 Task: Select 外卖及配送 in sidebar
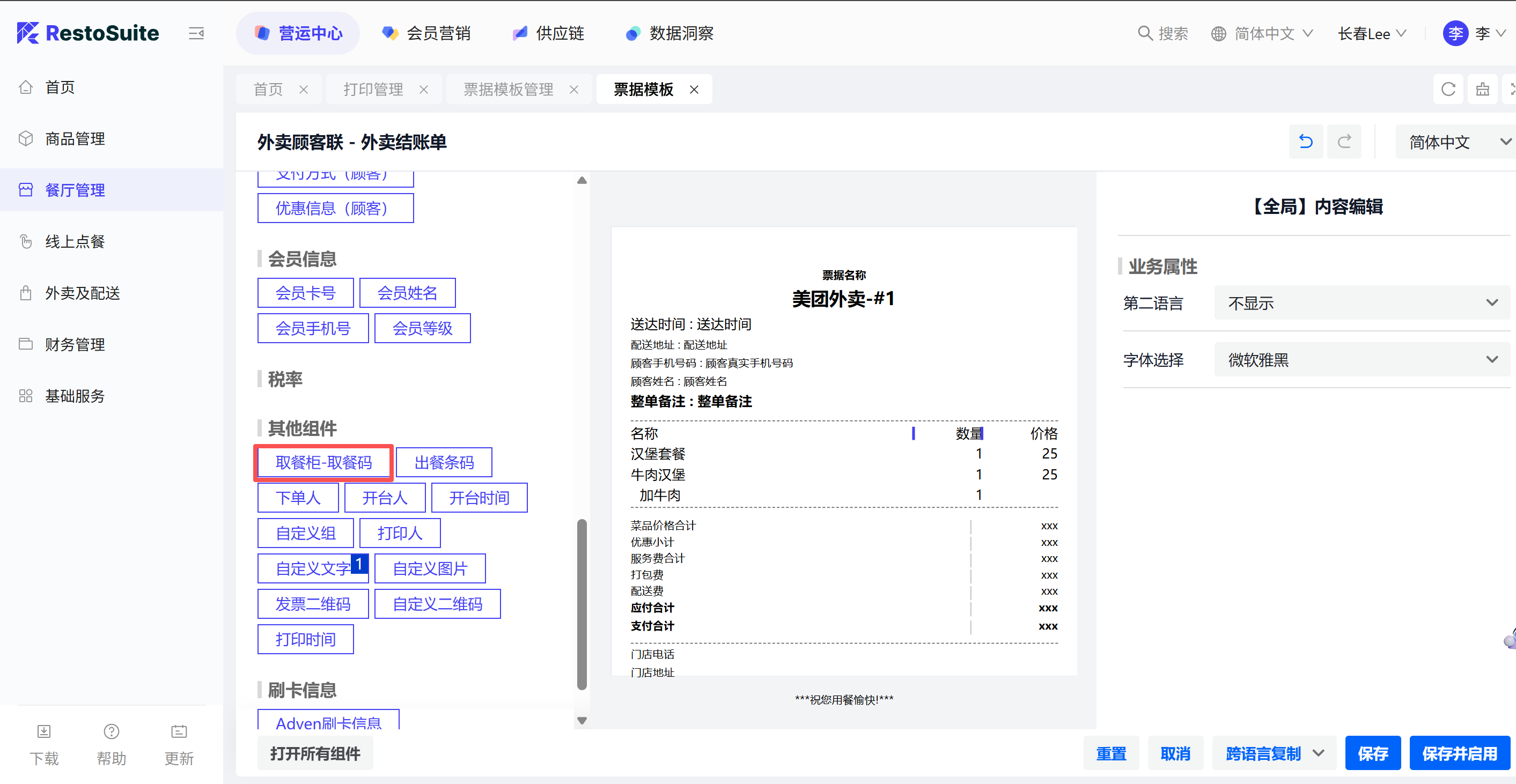tap(83, 293)
